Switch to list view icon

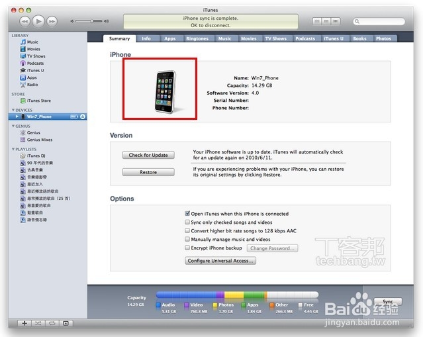[317, 21]
